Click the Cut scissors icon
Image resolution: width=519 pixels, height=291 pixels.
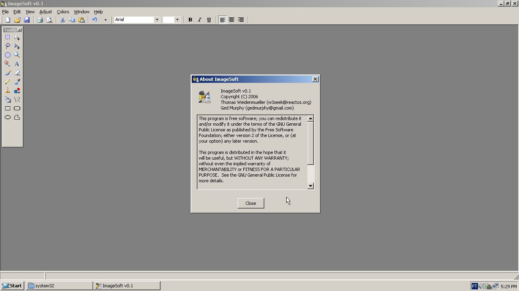click(62, 20)
